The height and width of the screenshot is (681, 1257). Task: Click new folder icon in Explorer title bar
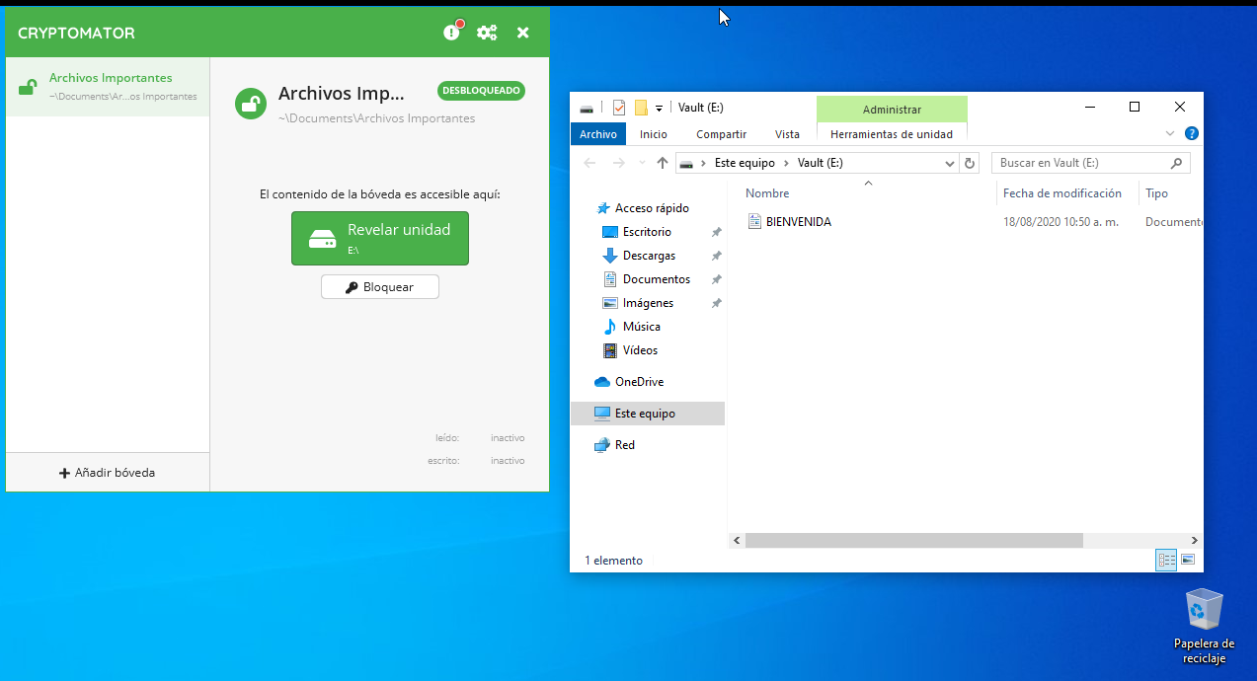tap(641, 108)
